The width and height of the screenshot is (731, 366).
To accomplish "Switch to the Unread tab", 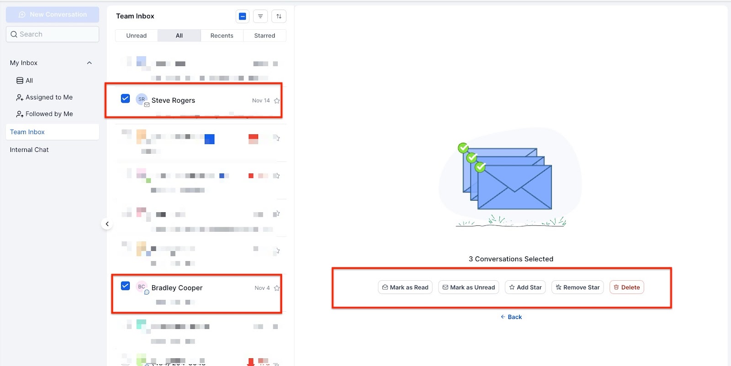I will (x=136, y=36).
